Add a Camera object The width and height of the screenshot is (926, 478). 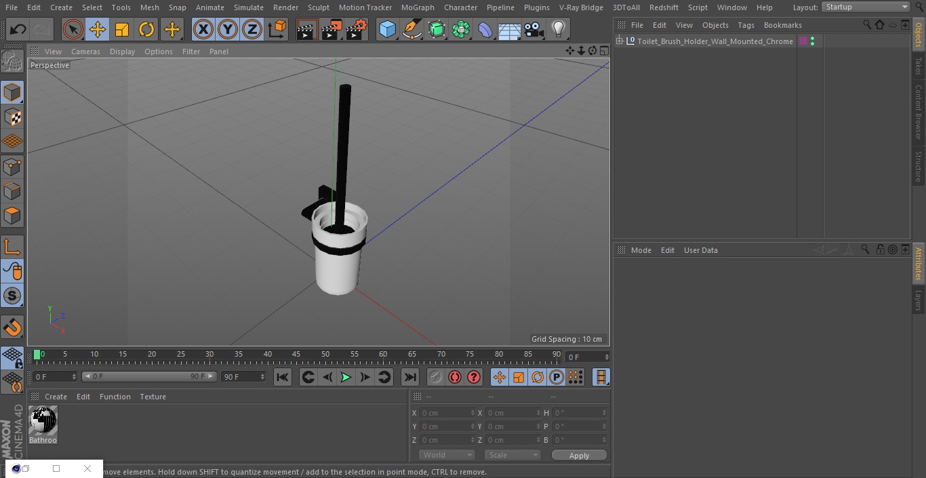(x=534, y=29)
